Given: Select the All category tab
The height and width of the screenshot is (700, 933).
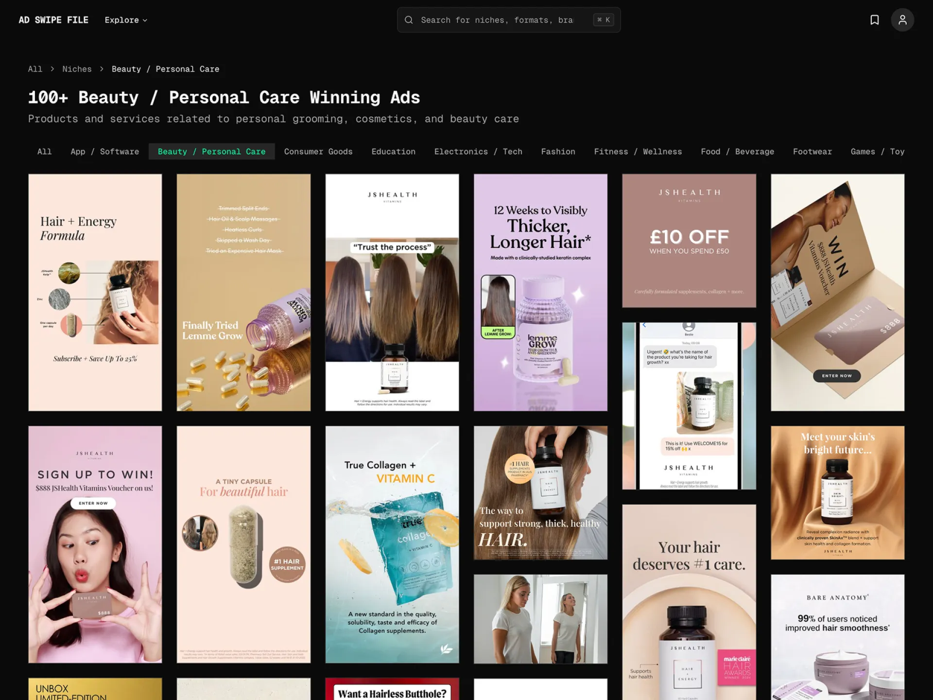Looking at the screenshot, I should 44,152.
